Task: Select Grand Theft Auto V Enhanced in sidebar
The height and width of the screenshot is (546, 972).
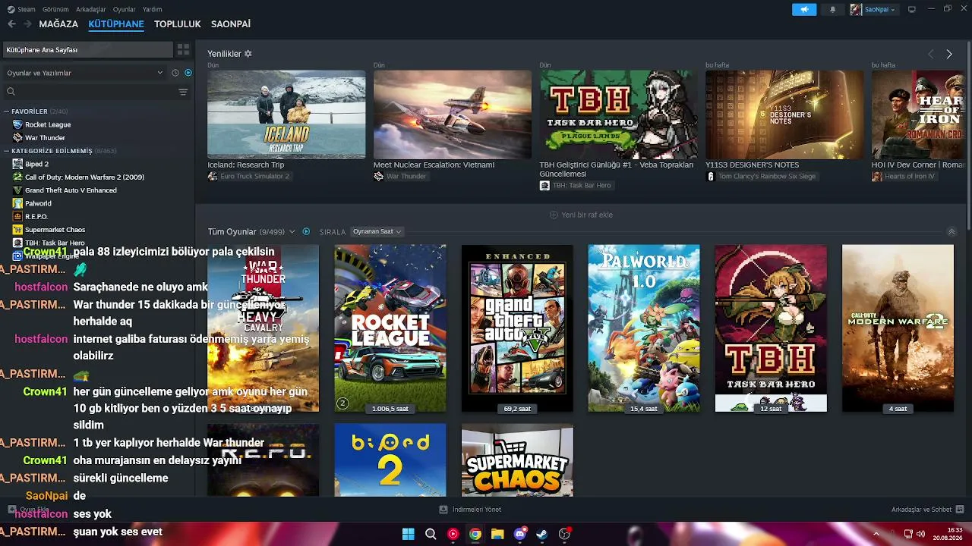Action: click(71, 190)
